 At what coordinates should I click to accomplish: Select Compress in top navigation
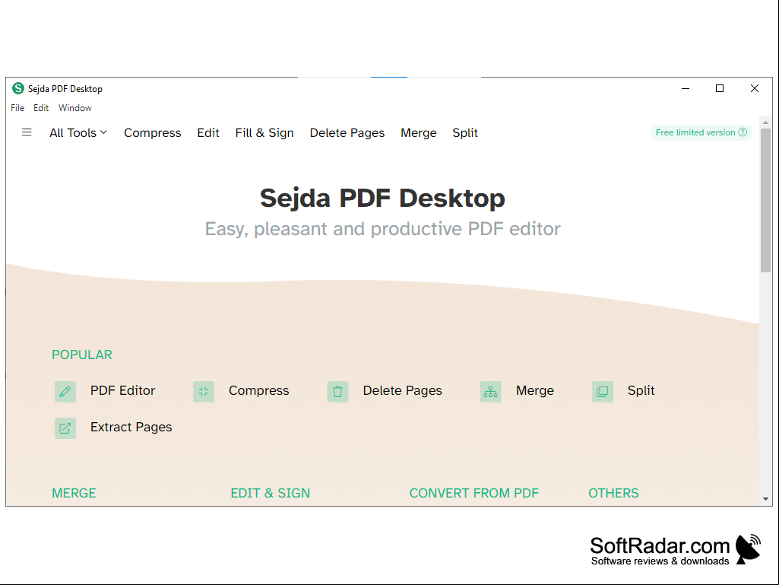(153, 133)
